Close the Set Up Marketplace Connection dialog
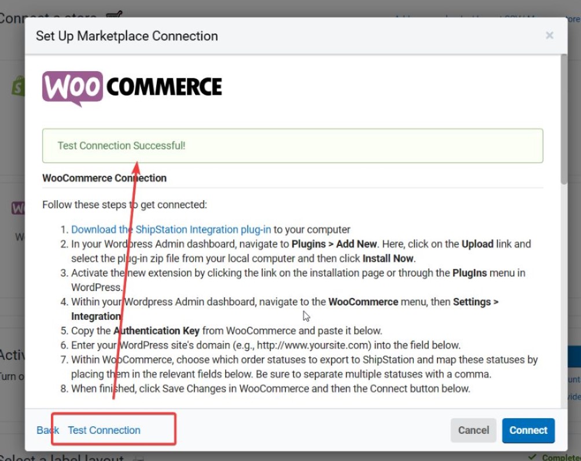Image resolution: width=581 pixels, height=461 pixels. click(549, 36)
